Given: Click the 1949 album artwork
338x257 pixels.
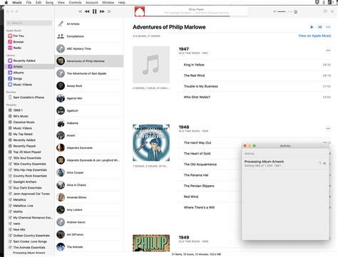Looking at the screenshot, I should tap(151, 243).
